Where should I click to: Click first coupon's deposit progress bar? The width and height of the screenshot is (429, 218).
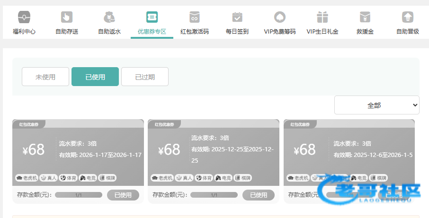coord(79,195)
